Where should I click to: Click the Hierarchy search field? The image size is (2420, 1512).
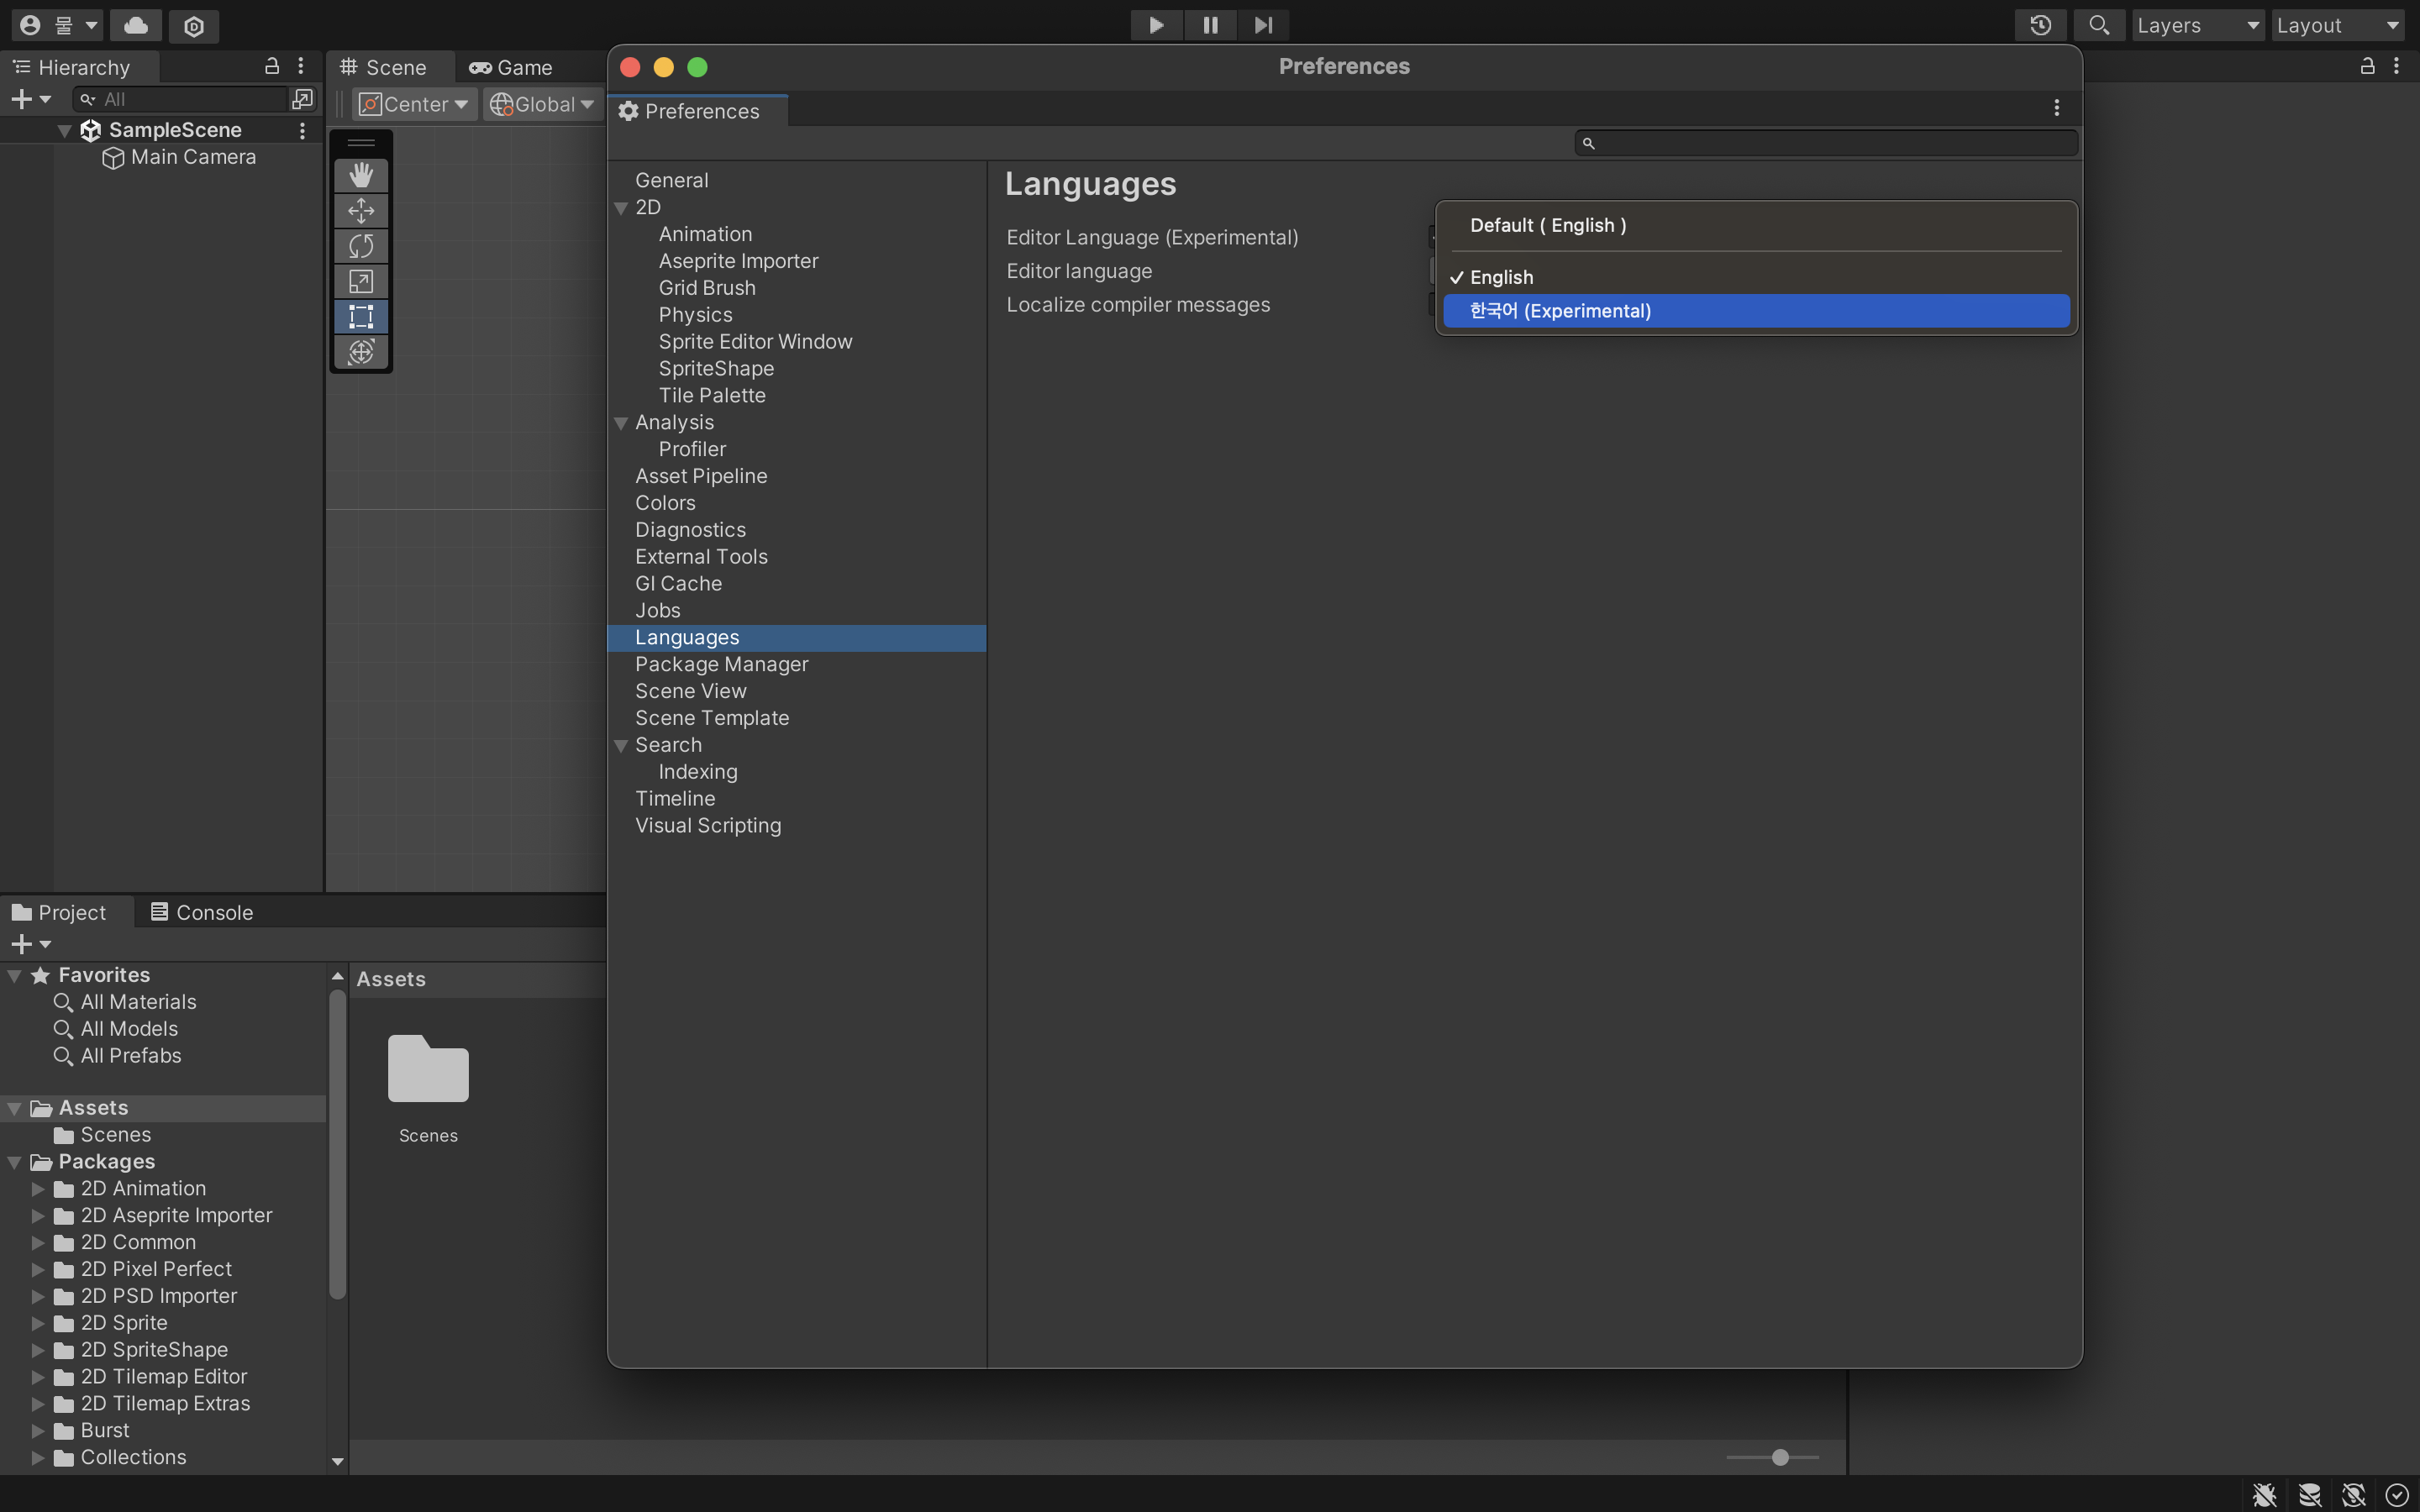pos(180,99)
